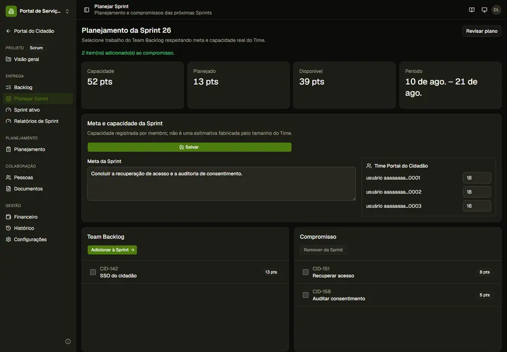
Task: Open Documentos page
Action: 38,189
